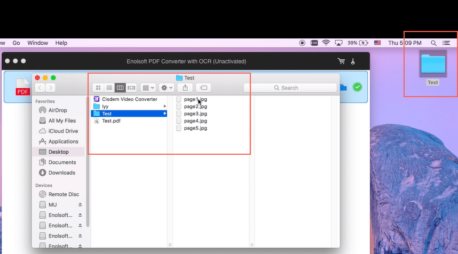The width and height of the screenshot is (458, 254).
Task: Open Applications in the sidebar
Action: pyautogui.click(x=63, y=141)
